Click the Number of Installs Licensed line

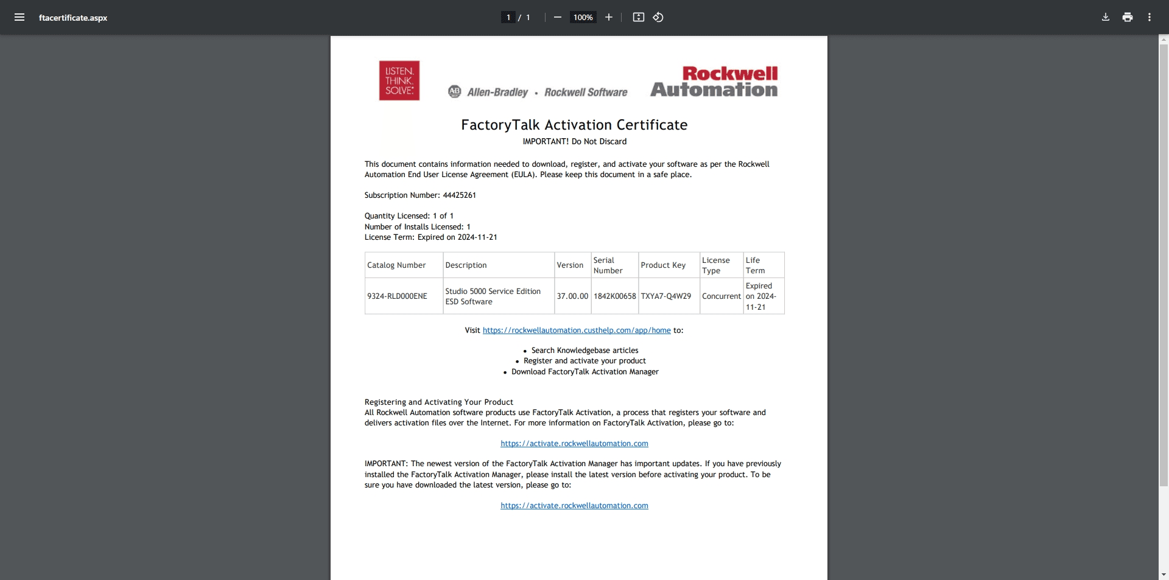(417, 227)
